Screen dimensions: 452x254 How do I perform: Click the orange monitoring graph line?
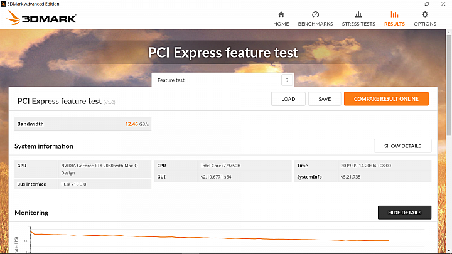click(x=207, y=237)
